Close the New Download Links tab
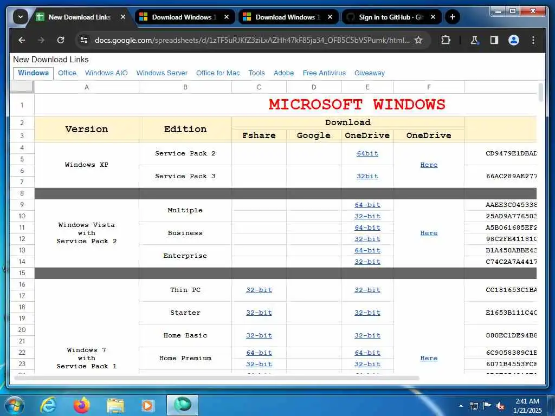This screenshot has width=555, height=416. (123, 17)
